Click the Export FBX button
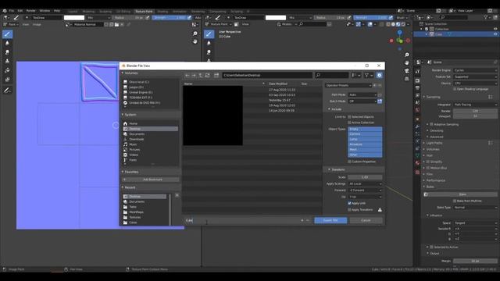This screenshot has width=500, height=281. [x=330, y=220]
